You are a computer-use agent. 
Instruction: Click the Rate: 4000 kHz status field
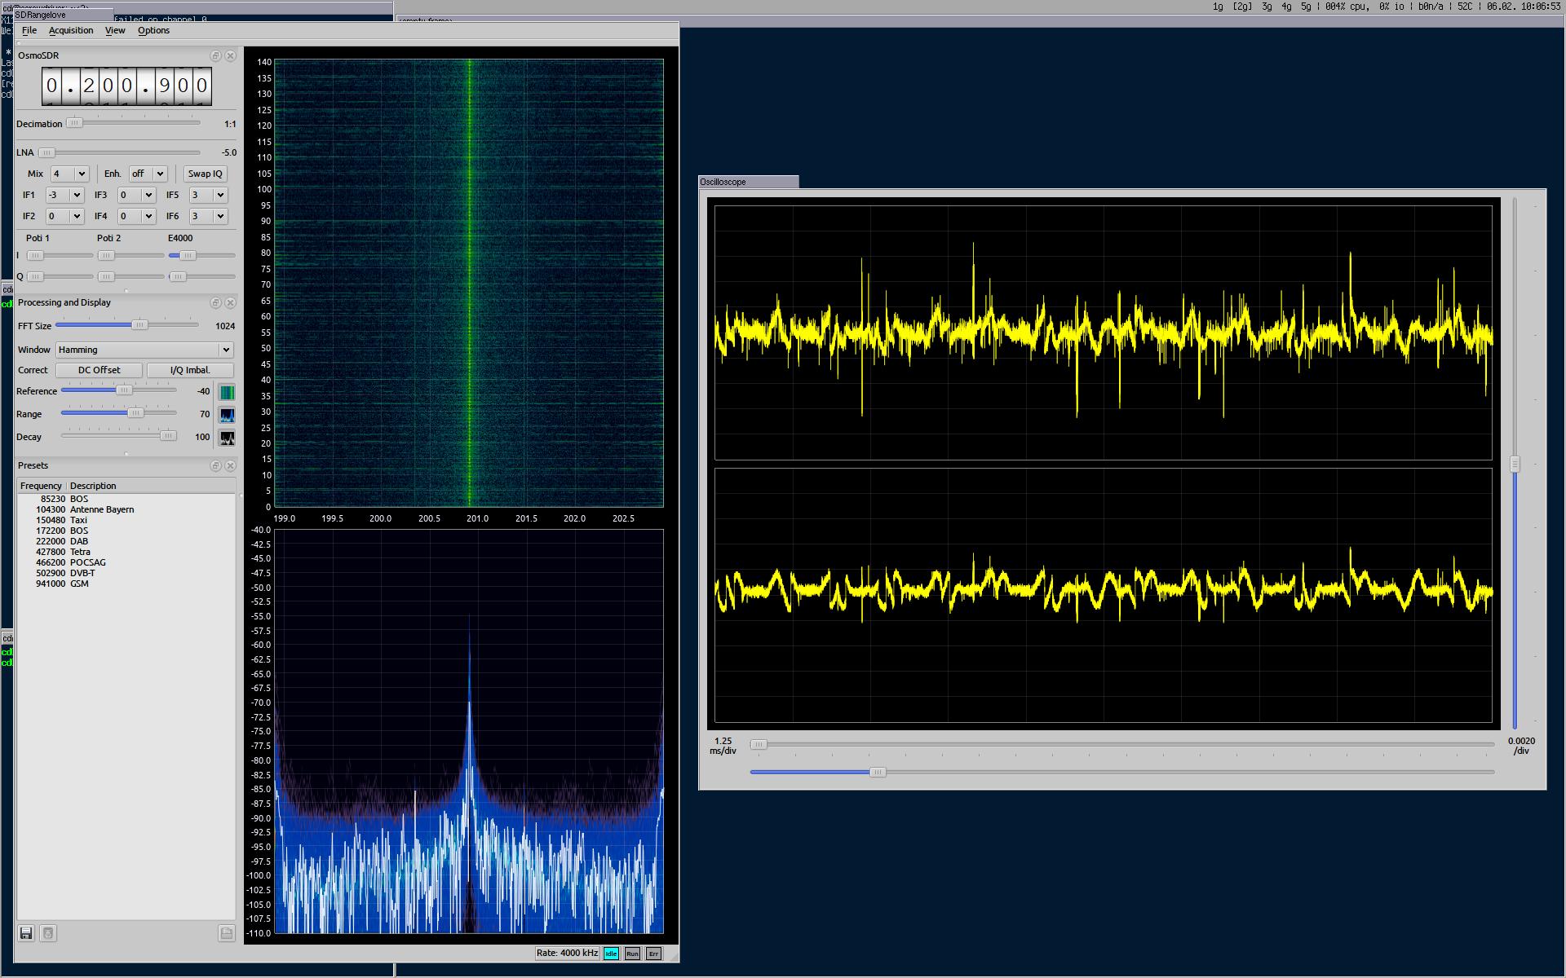pos(567,953)
